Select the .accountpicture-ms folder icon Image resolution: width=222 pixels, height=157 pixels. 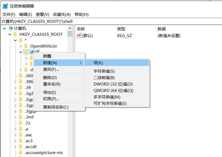(20, 153)
